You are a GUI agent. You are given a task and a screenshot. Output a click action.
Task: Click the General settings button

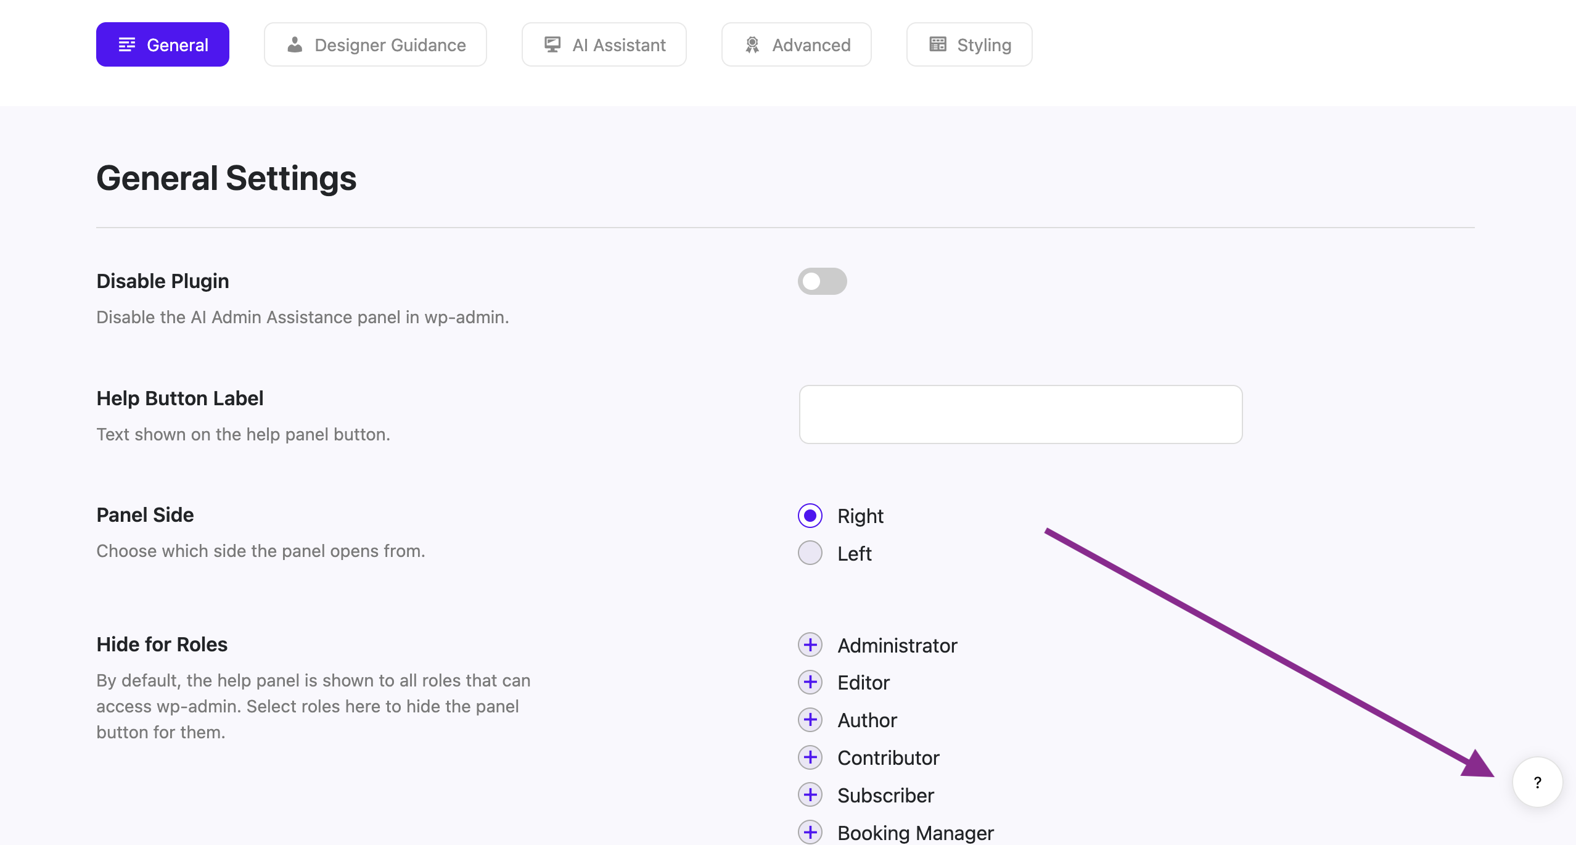click(162, 44)
